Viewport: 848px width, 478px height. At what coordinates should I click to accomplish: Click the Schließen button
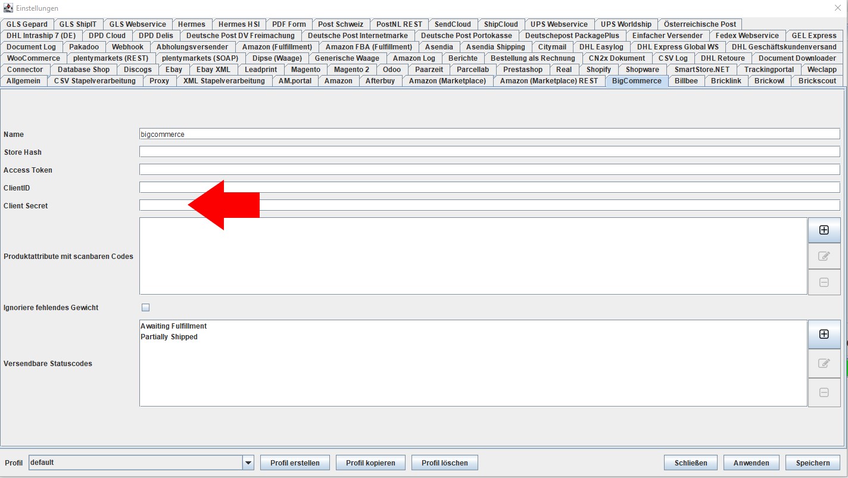coord(691,463)
